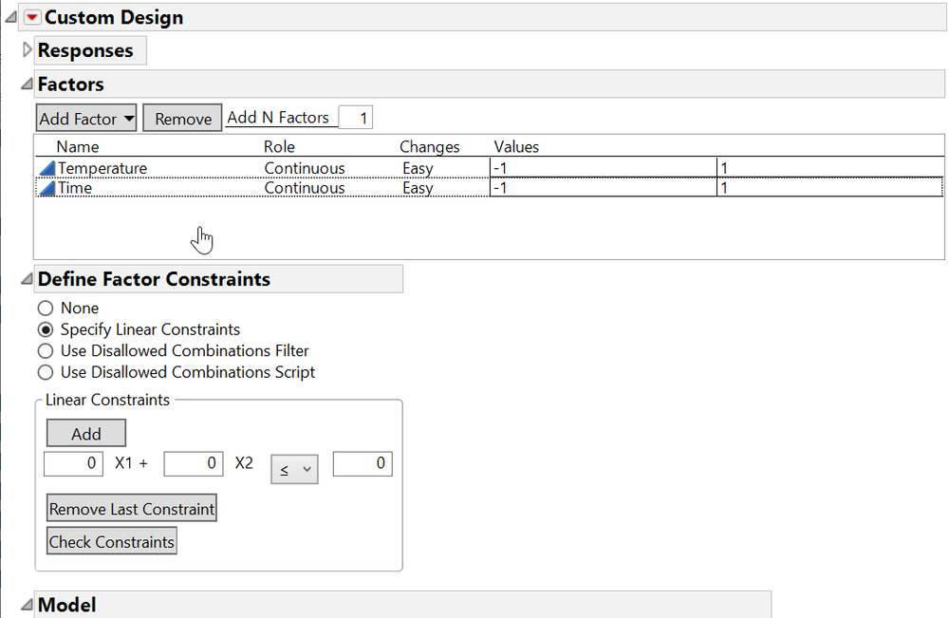Click the Add linear constraint button

85,434
